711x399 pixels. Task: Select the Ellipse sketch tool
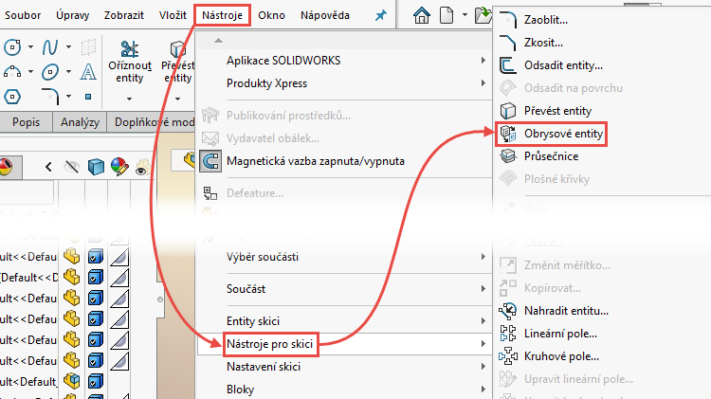pyautogui.click(x=50, y=72)
